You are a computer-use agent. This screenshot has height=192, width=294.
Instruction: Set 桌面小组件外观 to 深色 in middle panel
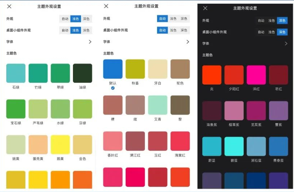184,30
